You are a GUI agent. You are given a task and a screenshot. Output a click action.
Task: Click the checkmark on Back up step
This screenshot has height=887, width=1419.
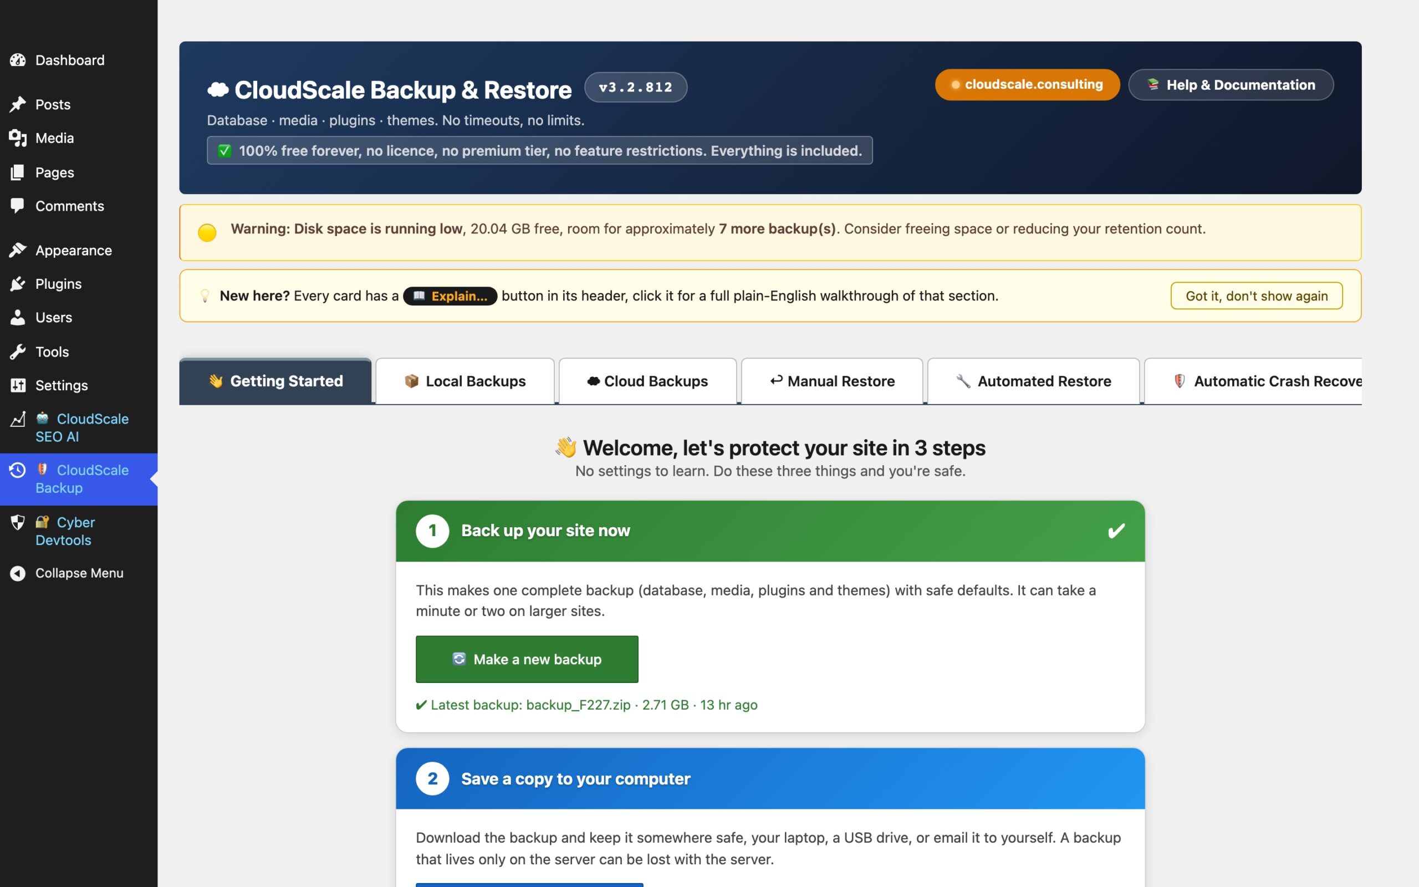click(x=1116, y=531)
